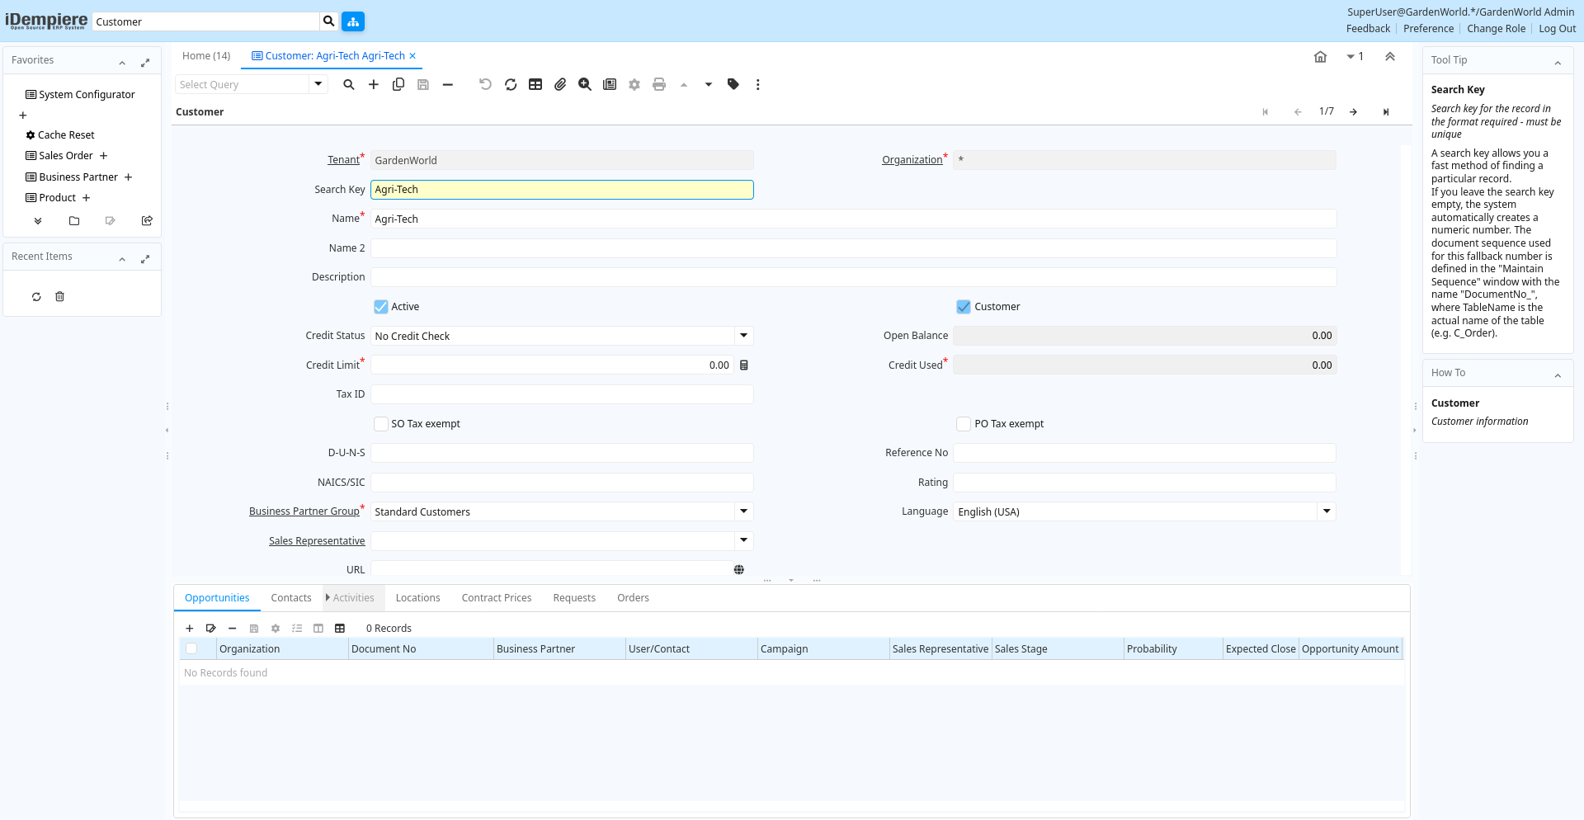Screen dimensions: 1584x820
Task: Copy record using the duplicate icon
Action: pos(398,84)
